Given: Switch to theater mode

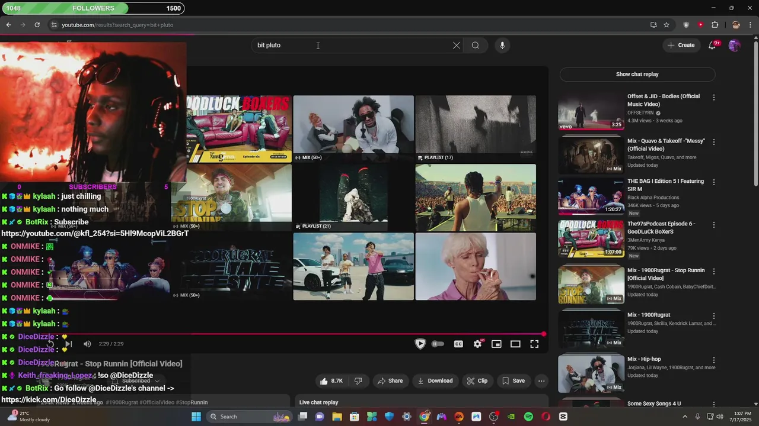Looking at the screenshot, I should [x=515, y=344].
